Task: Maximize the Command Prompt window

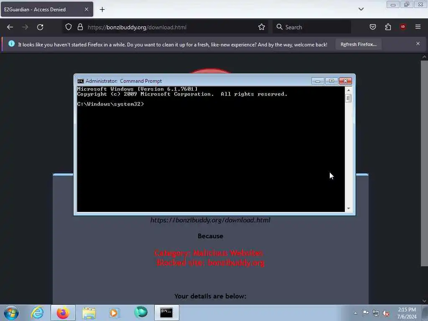Action: [x=331, y=81]
